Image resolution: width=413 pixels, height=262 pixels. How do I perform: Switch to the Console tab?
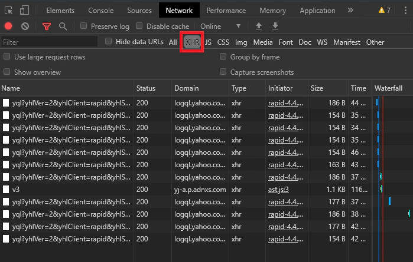[101, 11]
